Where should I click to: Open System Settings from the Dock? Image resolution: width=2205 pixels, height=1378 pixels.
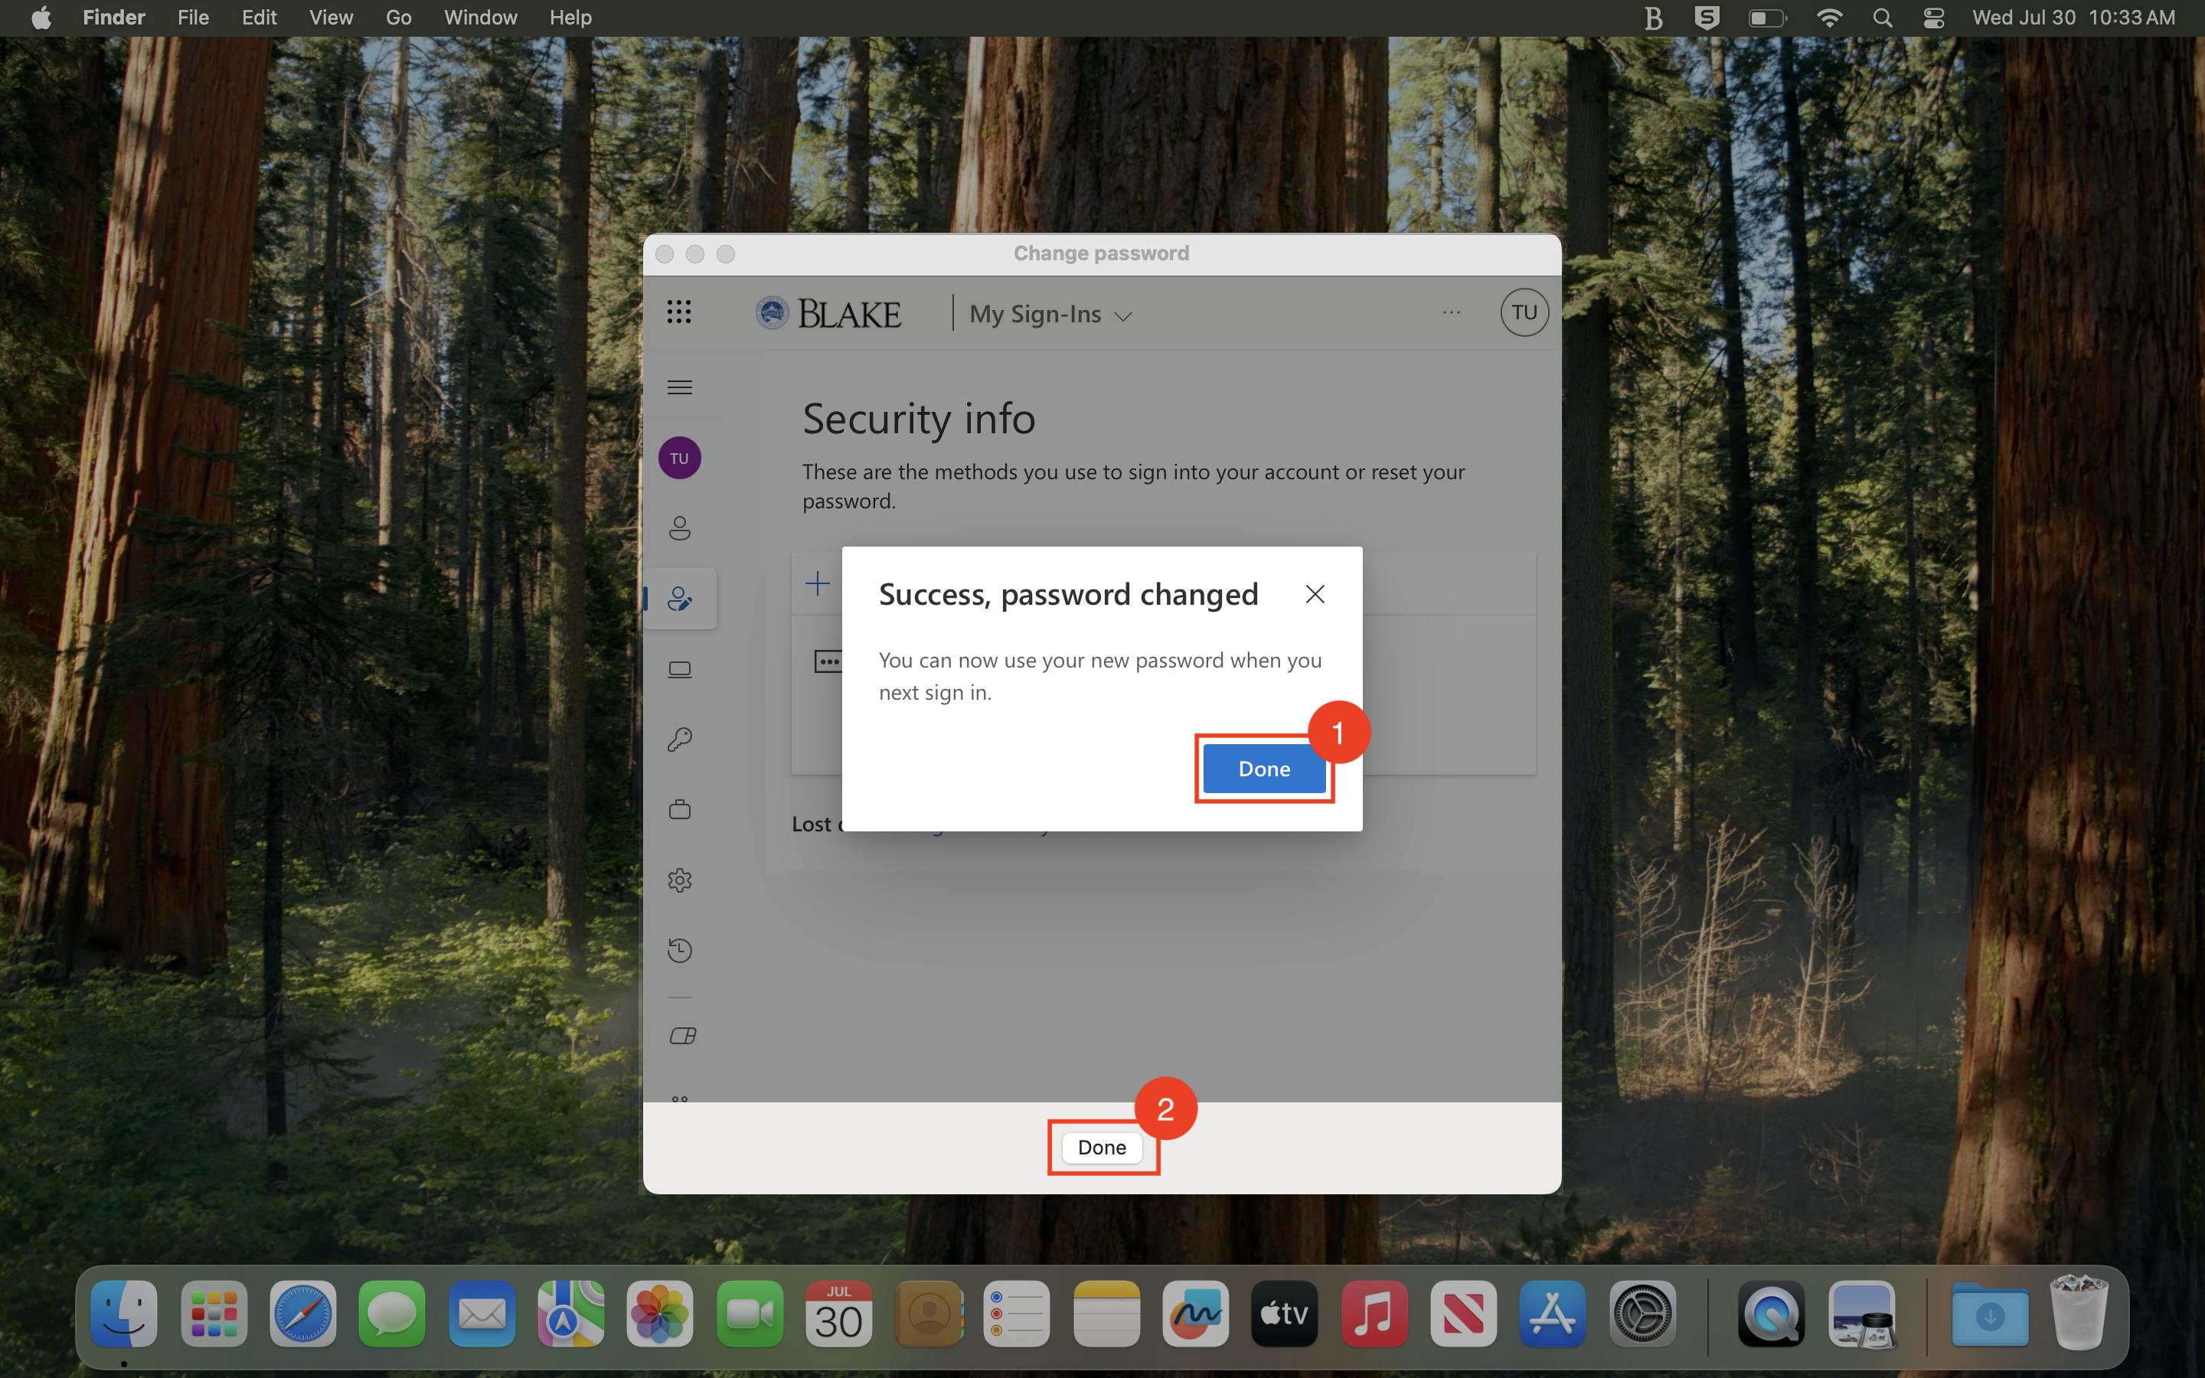[x=1643, y=1313]
